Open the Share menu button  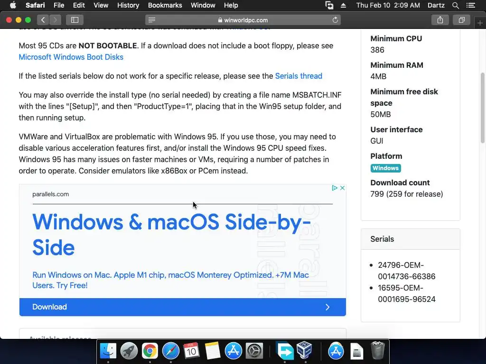coord(440,20)
